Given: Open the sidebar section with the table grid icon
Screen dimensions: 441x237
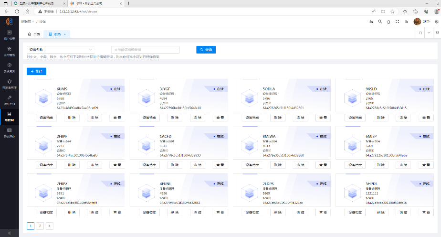Looking at the screenshot, I should point(9,132).
